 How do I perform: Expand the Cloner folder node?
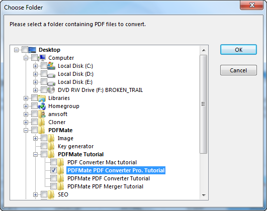pyautogui.click(x=26, y=122)
